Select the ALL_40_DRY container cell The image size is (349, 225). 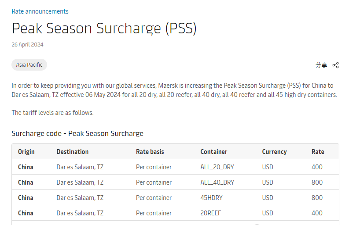217,182
